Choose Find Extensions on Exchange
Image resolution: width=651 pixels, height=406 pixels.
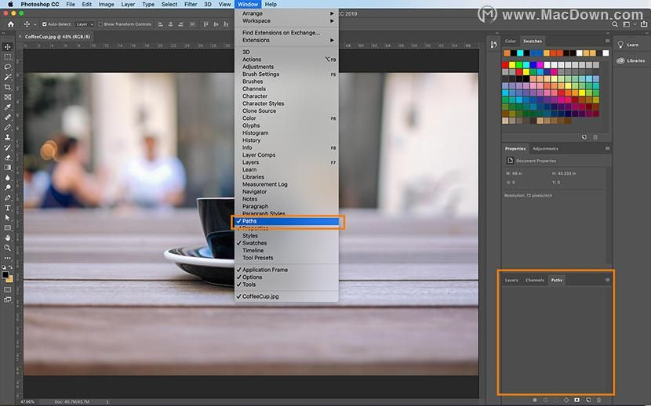pos(286,33)
